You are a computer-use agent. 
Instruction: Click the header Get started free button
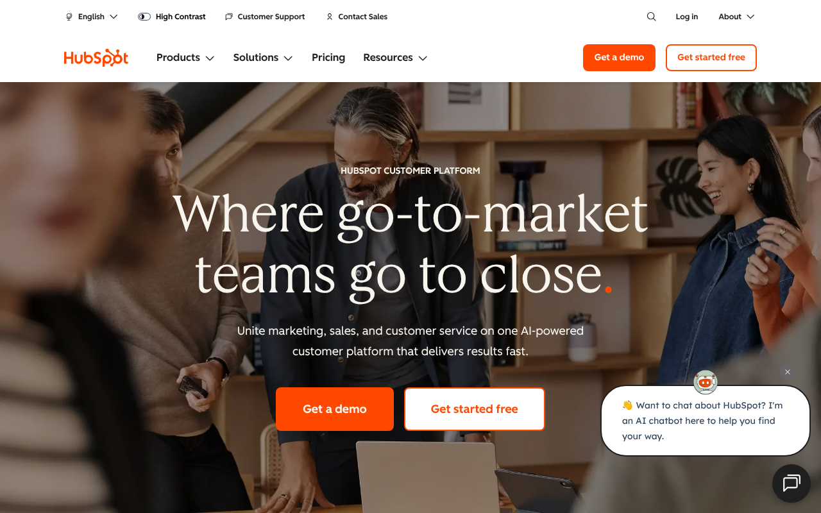(711, 58)
